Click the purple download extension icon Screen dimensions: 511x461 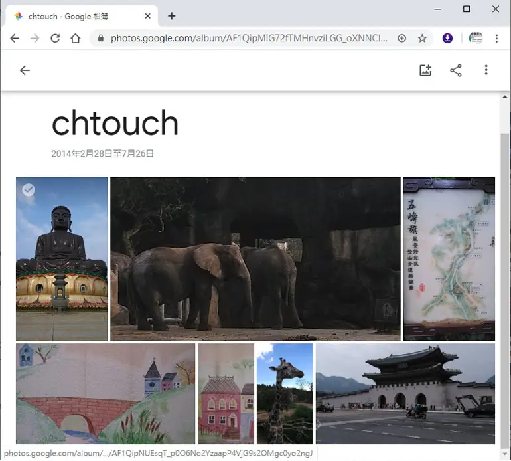point(447,38)
